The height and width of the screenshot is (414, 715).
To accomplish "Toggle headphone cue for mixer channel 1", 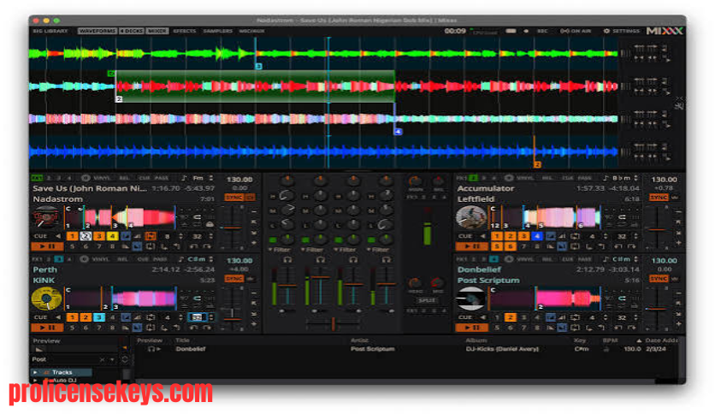I will [x=287, y=259].
